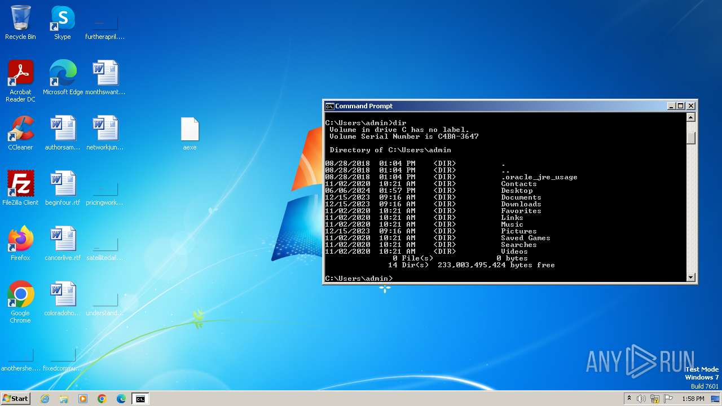Image resolution: width=722 pixels, height=406 pixels.
Task: Click the 'Videos' directory entry
Action: point(514,251)
